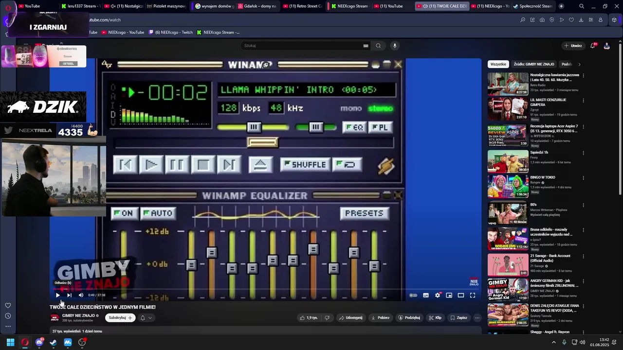
Task: Open more actions menu below video
Action: coord(477,317)
